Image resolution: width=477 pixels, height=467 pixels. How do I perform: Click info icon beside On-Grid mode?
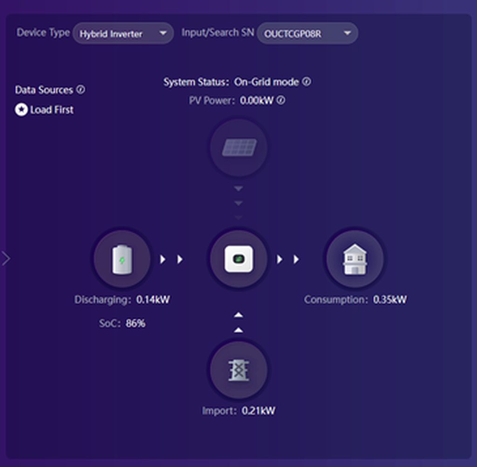(x=306, y=82)
